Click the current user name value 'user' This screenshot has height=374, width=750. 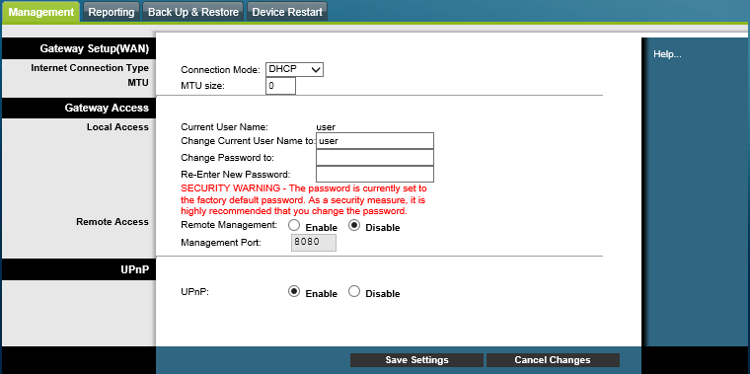point(326,127)
